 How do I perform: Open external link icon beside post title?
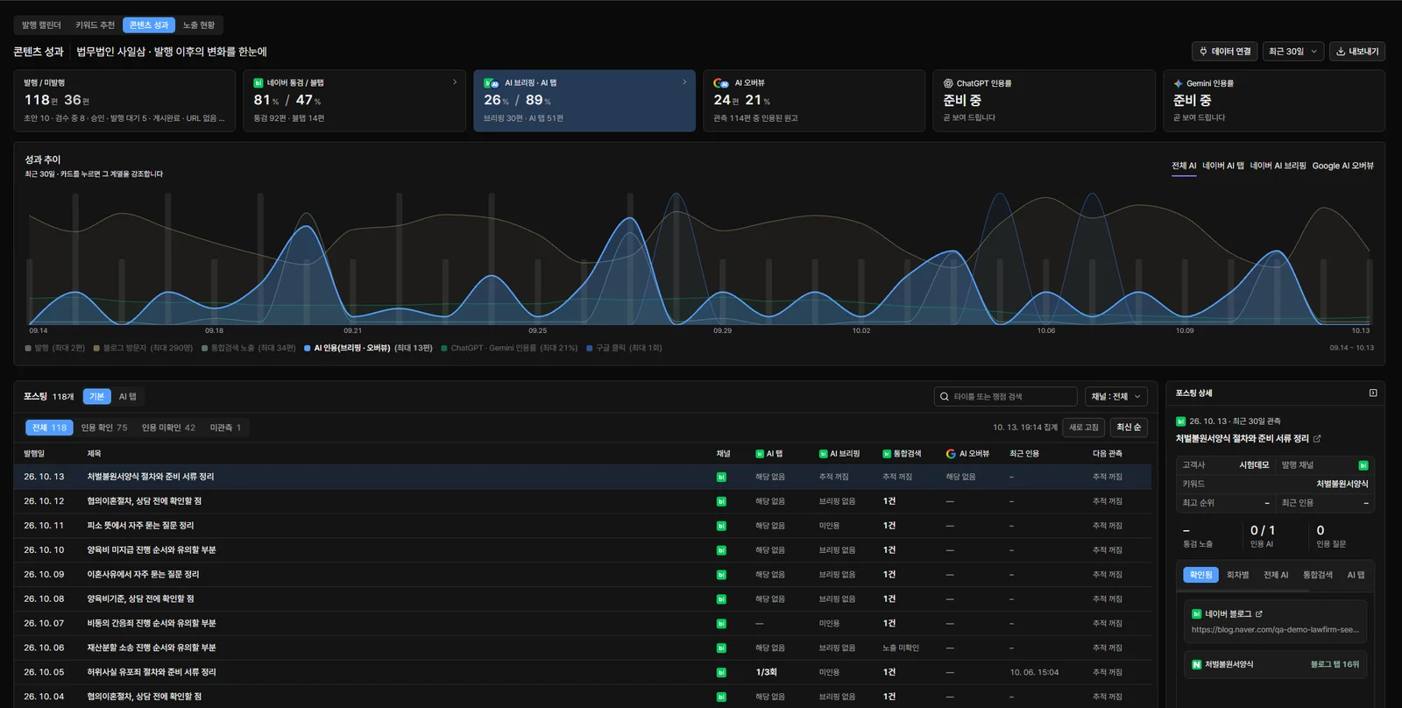pos(1317,439)
